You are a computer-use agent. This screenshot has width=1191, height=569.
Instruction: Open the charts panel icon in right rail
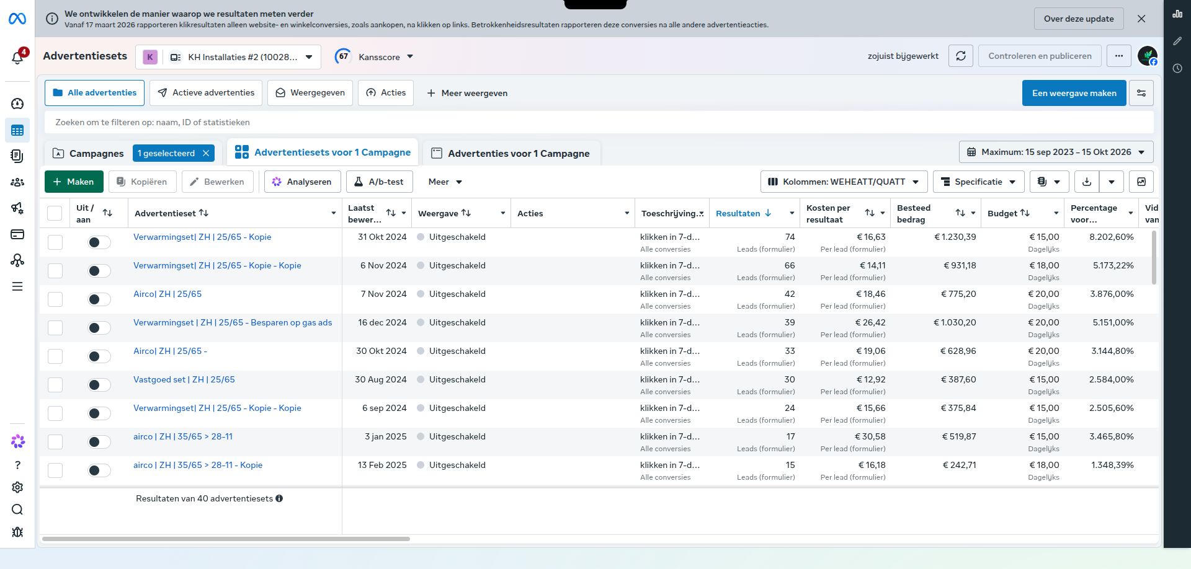1177,14
